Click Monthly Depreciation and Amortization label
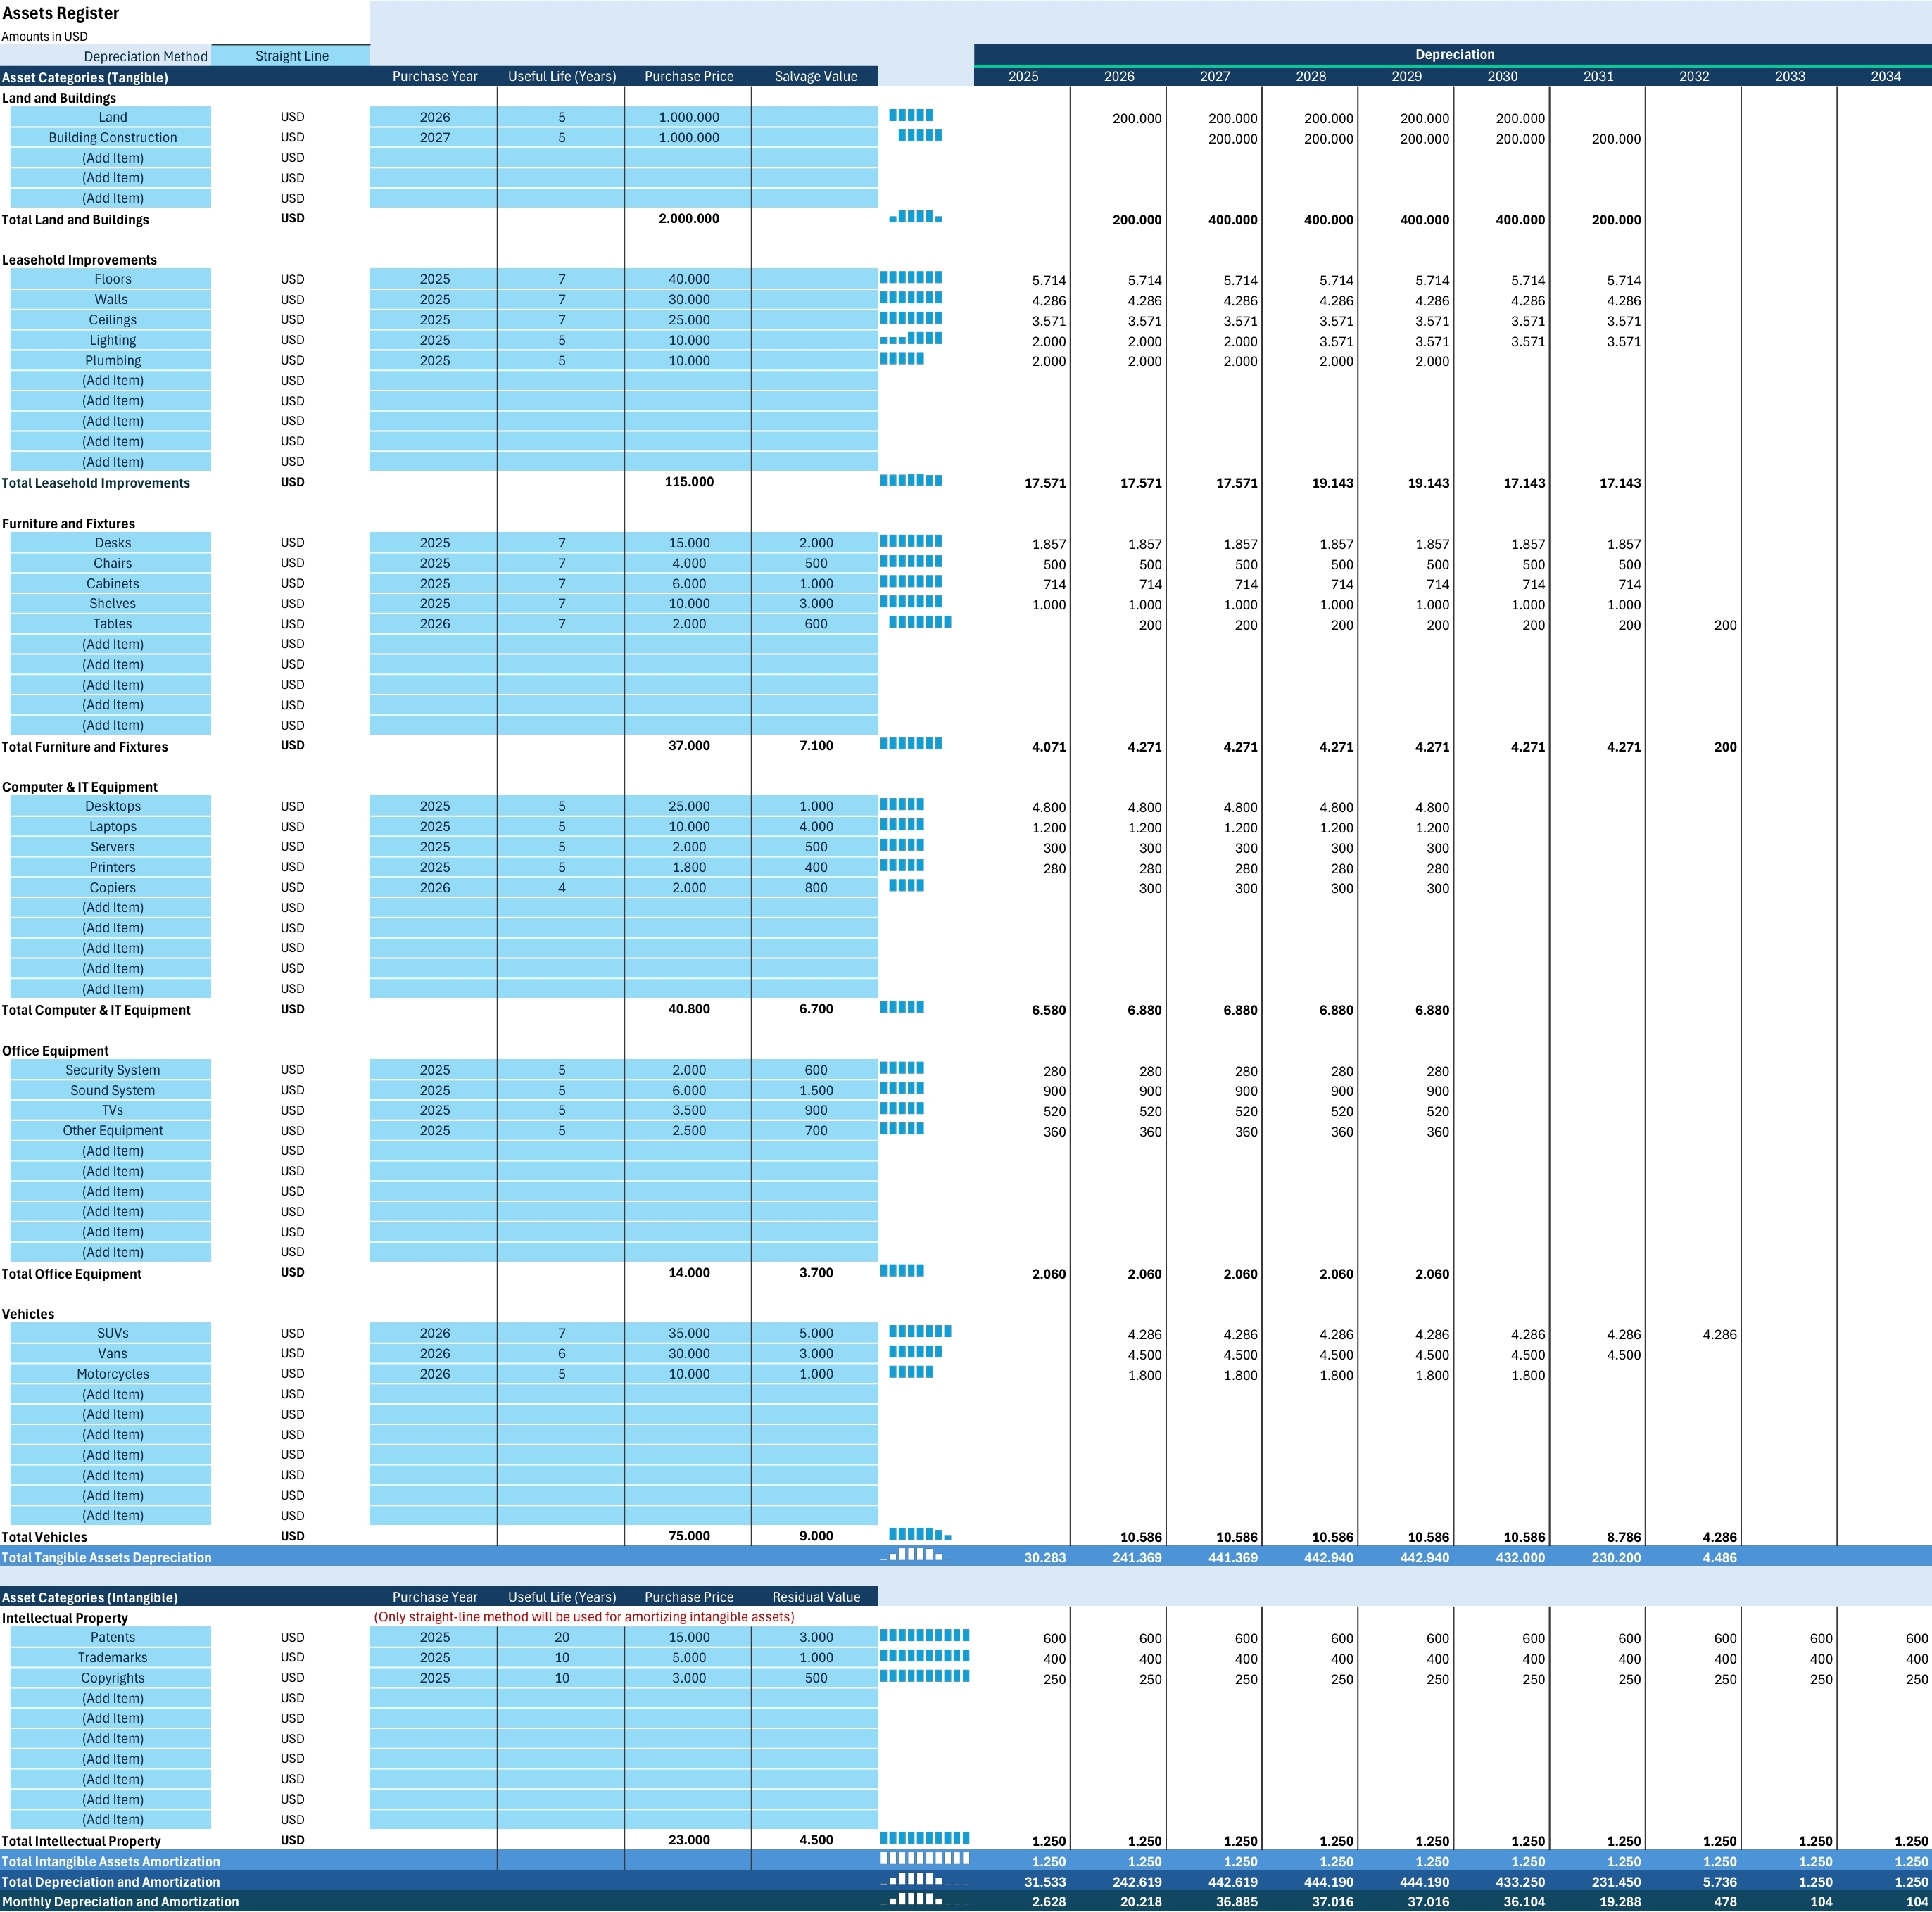The width and height of the screenshot is (1932, 1912). tap(120, 1902)
